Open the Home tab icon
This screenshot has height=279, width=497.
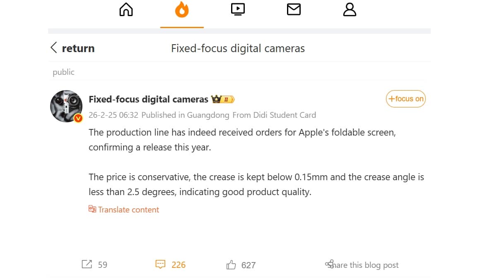click(x=125, y=10)
